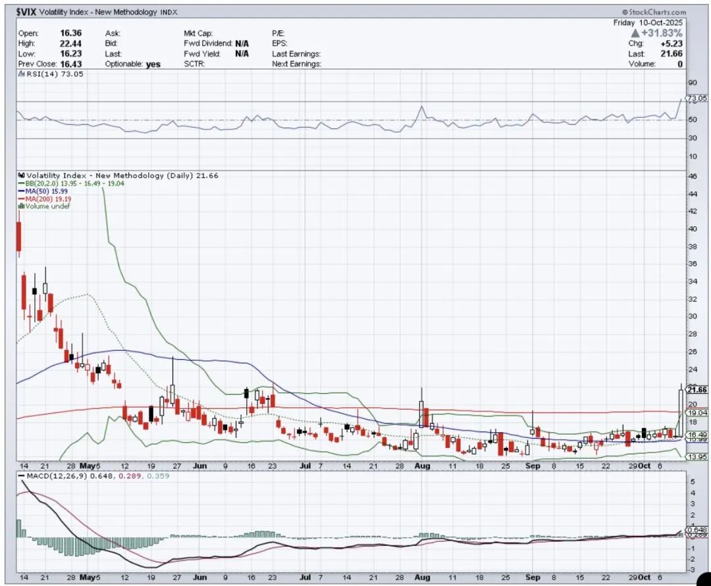Screen dimensions: 711x586
Task: Click the 0.648 MACD tag on right axis
Action: (697, 529)
